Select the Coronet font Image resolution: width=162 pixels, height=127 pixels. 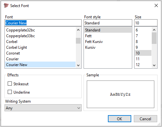[x=40, y=53]
